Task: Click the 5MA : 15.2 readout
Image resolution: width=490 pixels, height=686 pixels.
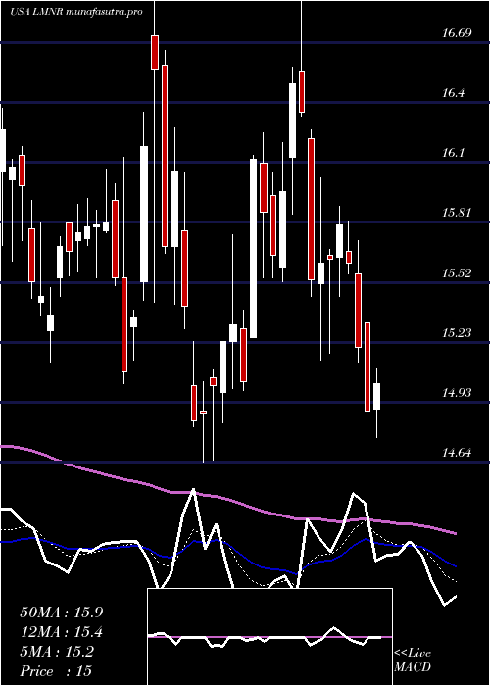Action: (x=57, y=652)
